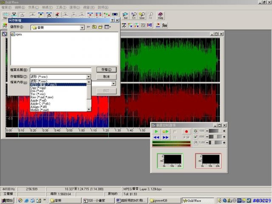
Task: Click the All zoom icon
Action: (150, 16)
